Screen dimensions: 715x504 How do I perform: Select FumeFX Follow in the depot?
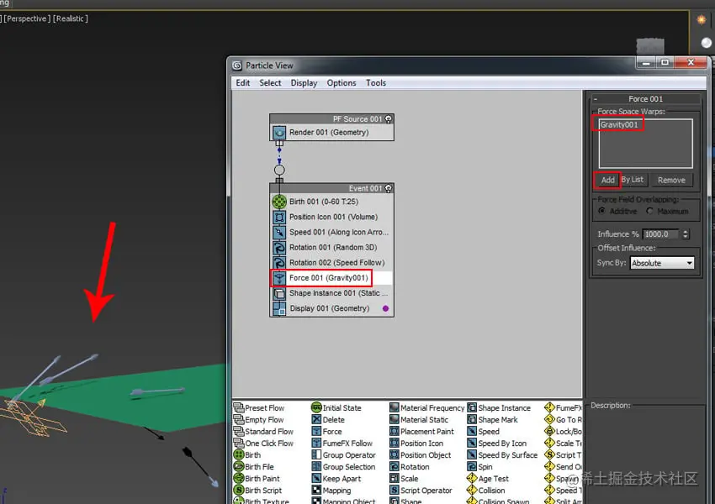(x=342, y=444)
